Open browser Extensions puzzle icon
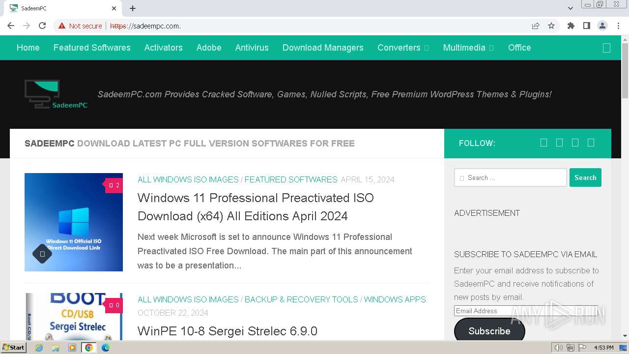This screenshot has width=629, height=354. point(571,26)
